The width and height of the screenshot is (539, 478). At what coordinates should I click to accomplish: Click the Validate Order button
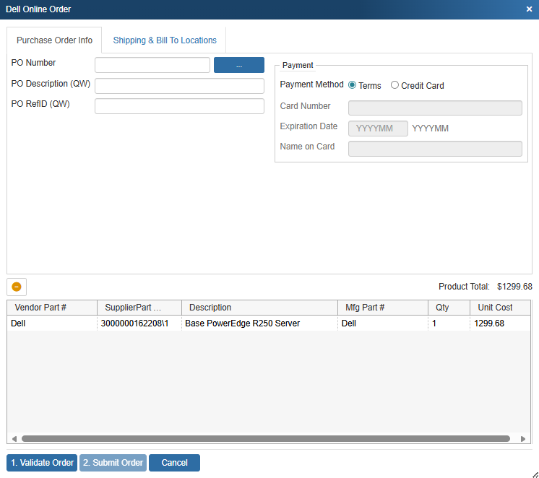point(43,463)
